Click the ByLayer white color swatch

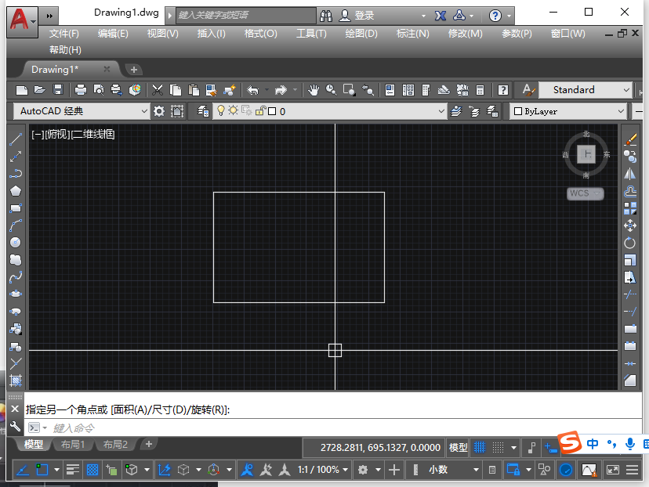[518, 111]
